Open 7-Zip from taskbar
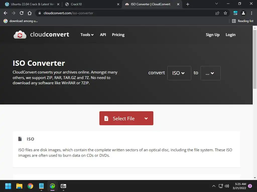This screenshot has width=257, height=192. pos(63,186)
